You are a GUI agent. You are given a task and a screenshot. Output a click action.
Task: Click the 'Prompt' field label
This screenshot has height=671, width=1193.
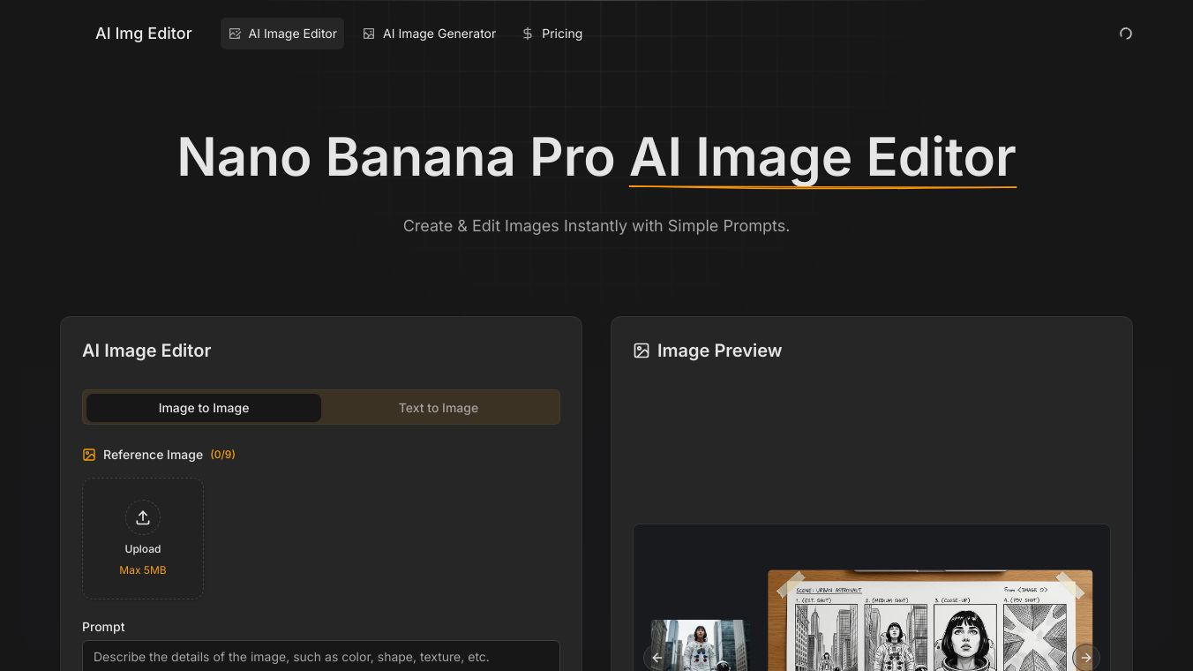click(103, 627)
